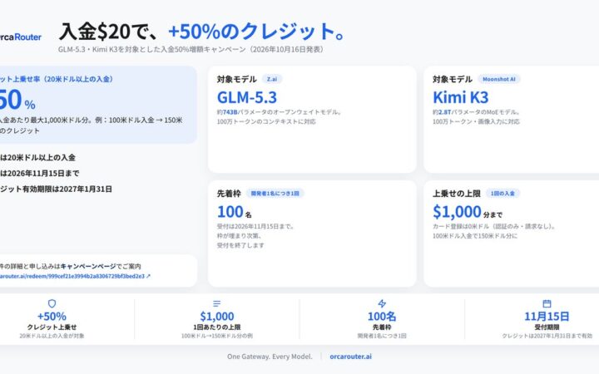Click 対象モデル heading in Kimi K3 card
599x374 pixels.
point(453,79)
